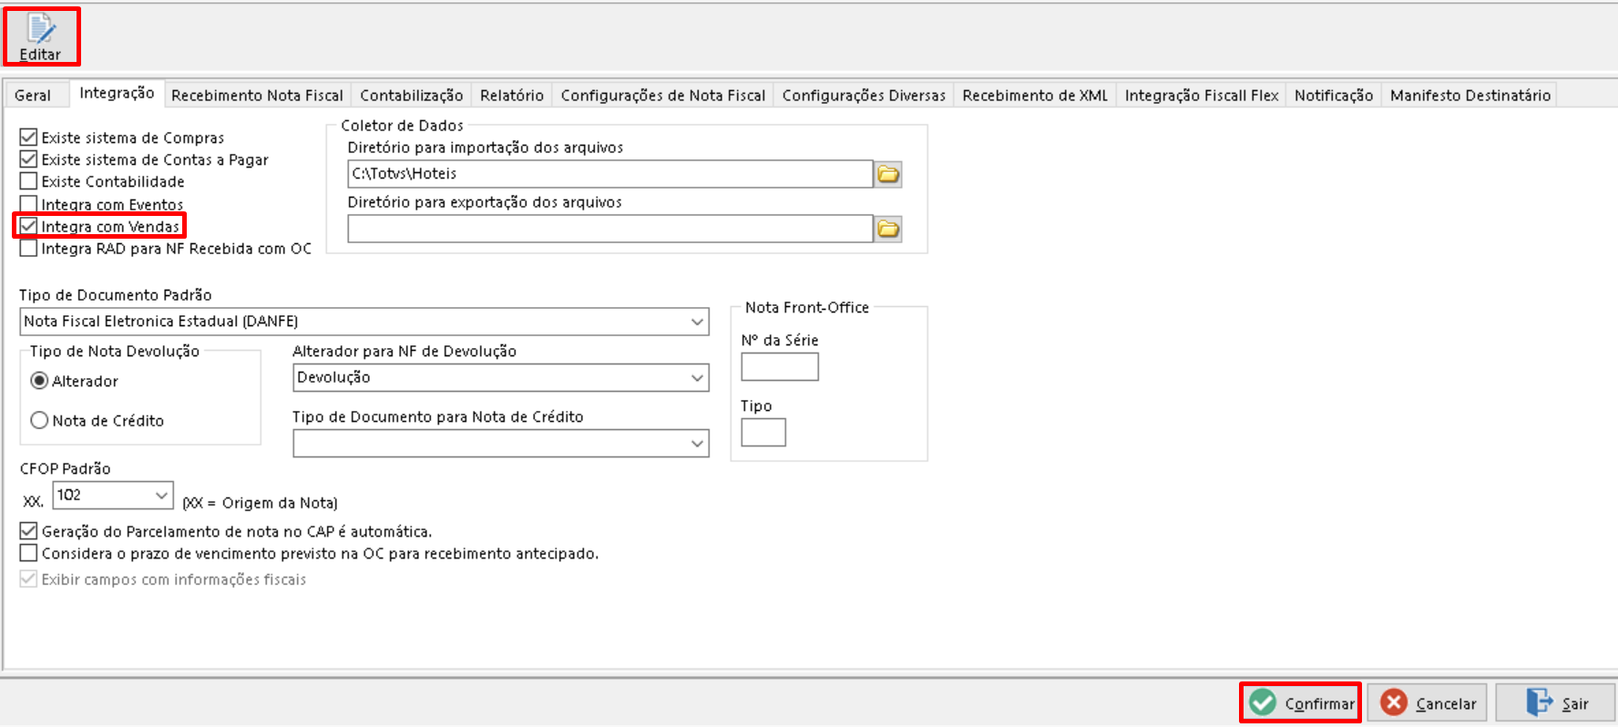The width and height of the screenshot is (1618, 727).
Task: Open Manifesto Destinatário tab
Action: [1470, 96]
